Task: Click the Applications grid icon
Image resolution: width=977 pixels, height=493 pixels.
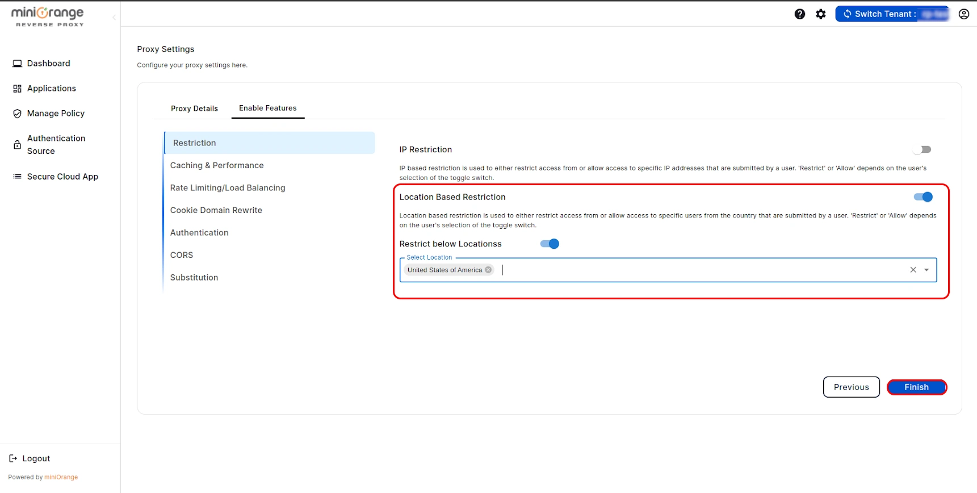Action: point(18,89)
